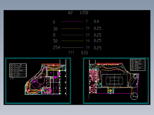Click the 0.4 line weight value

click(96, 22)
